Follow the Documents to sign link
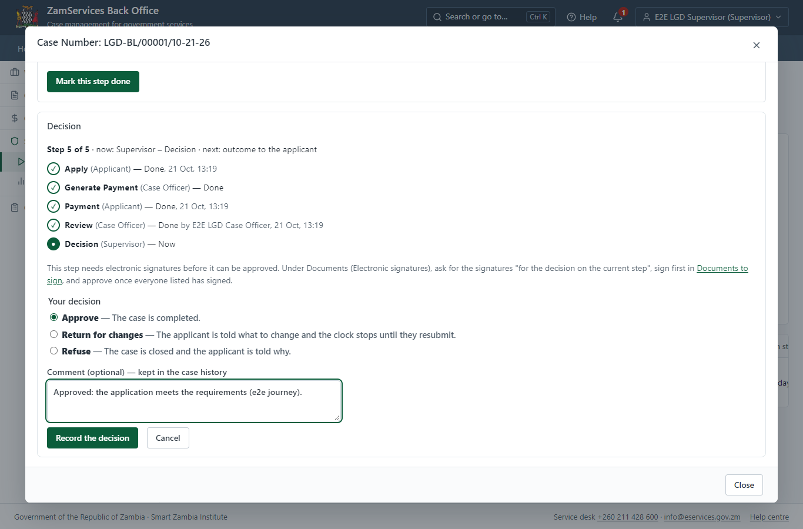The image size is (803, 529). tap(722, 268)
